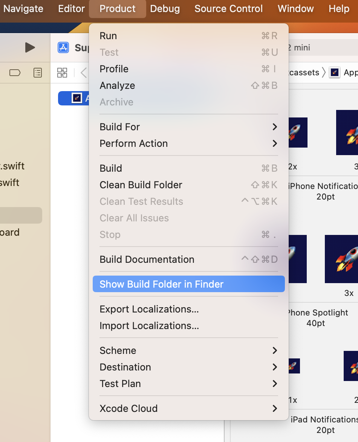Click the related items grid icon
The image size is (358, 442).
click(62, 73)
